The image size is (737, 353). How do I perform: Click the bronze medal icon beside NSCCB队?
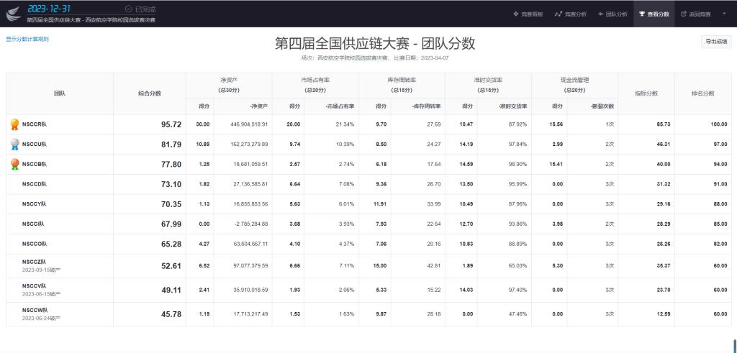(14, 164)
